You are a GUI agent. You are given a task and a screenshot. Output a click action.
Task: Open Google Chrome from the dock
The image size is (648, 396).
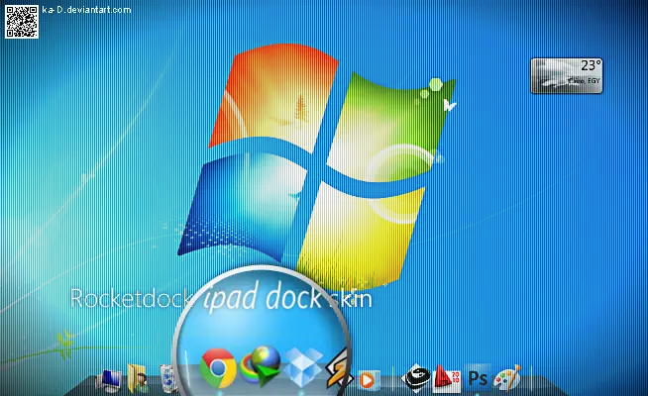[218, 368]
